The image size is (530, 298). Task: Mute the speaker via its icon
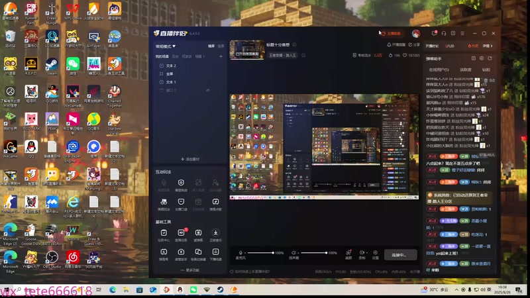(x=293, y=253)
